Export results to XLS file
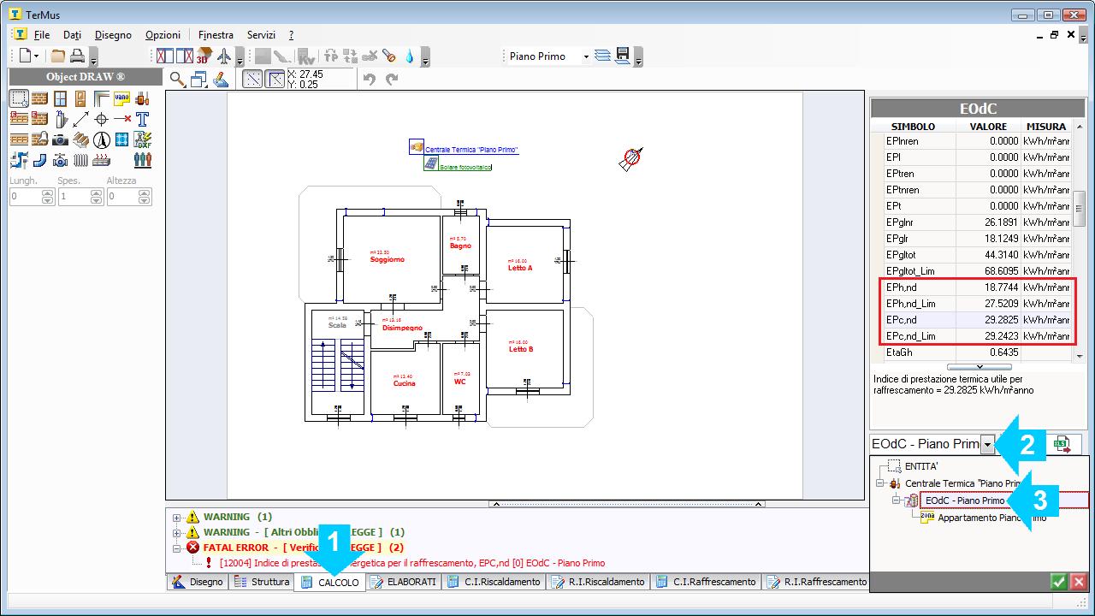This screenshot has width=1095, height=616. [x=1062, y=444]
